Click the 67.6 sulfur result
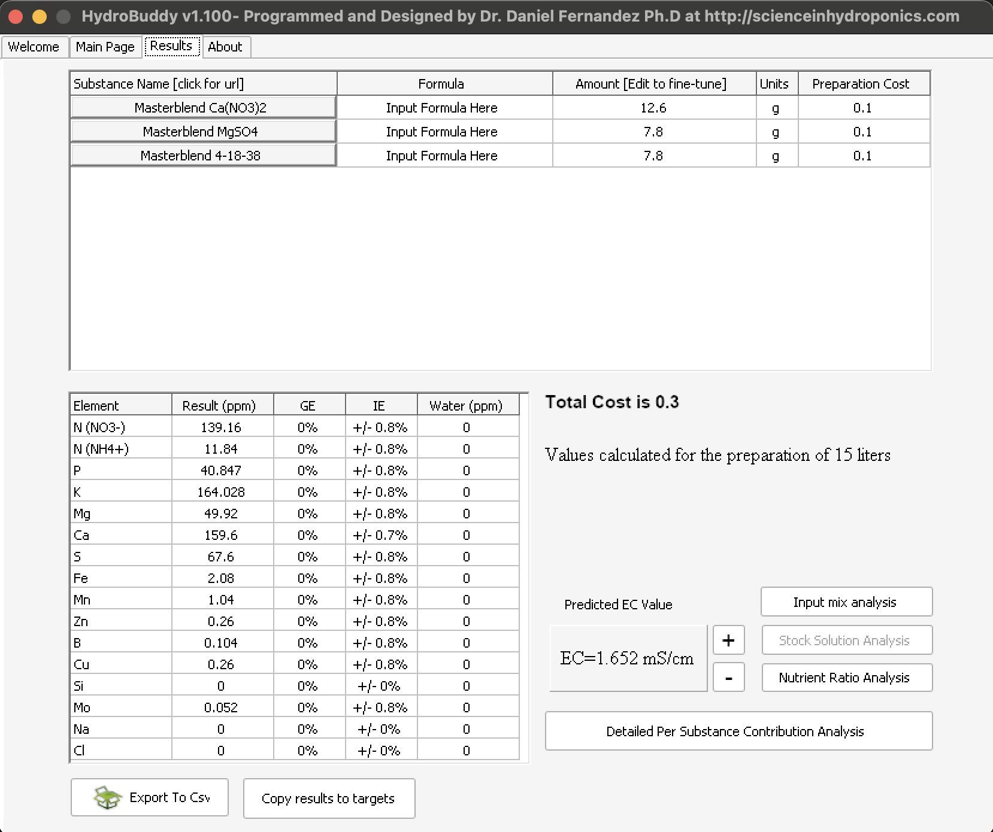 pos(222,557)
